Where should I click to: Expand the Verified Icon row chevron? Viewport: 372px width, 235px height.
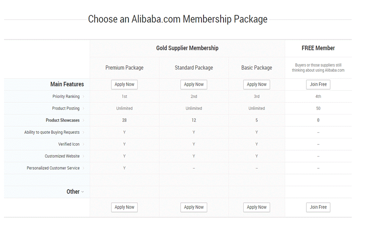84,144
